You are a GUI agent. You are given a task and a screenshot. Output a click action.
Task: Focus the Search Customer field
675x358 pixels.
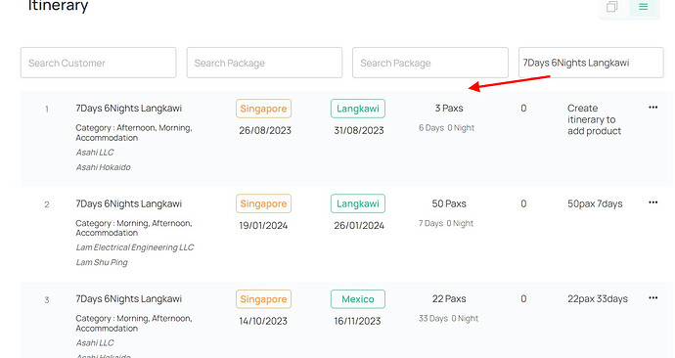click(x=98, y=63)
